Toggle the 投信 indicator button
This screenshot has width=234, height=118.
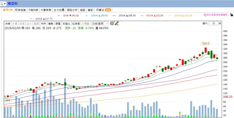click(x=22, y=24)
